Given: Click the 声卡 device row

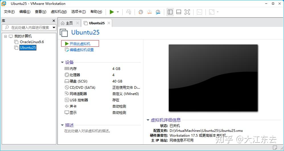Looking at the screenshot, I should (x=102, y=106).
